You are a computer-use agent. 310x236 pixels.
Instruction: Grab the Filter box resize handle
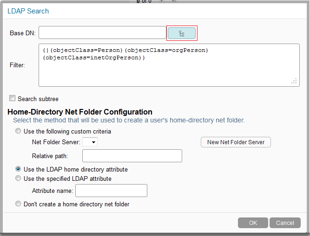(294, 81)
